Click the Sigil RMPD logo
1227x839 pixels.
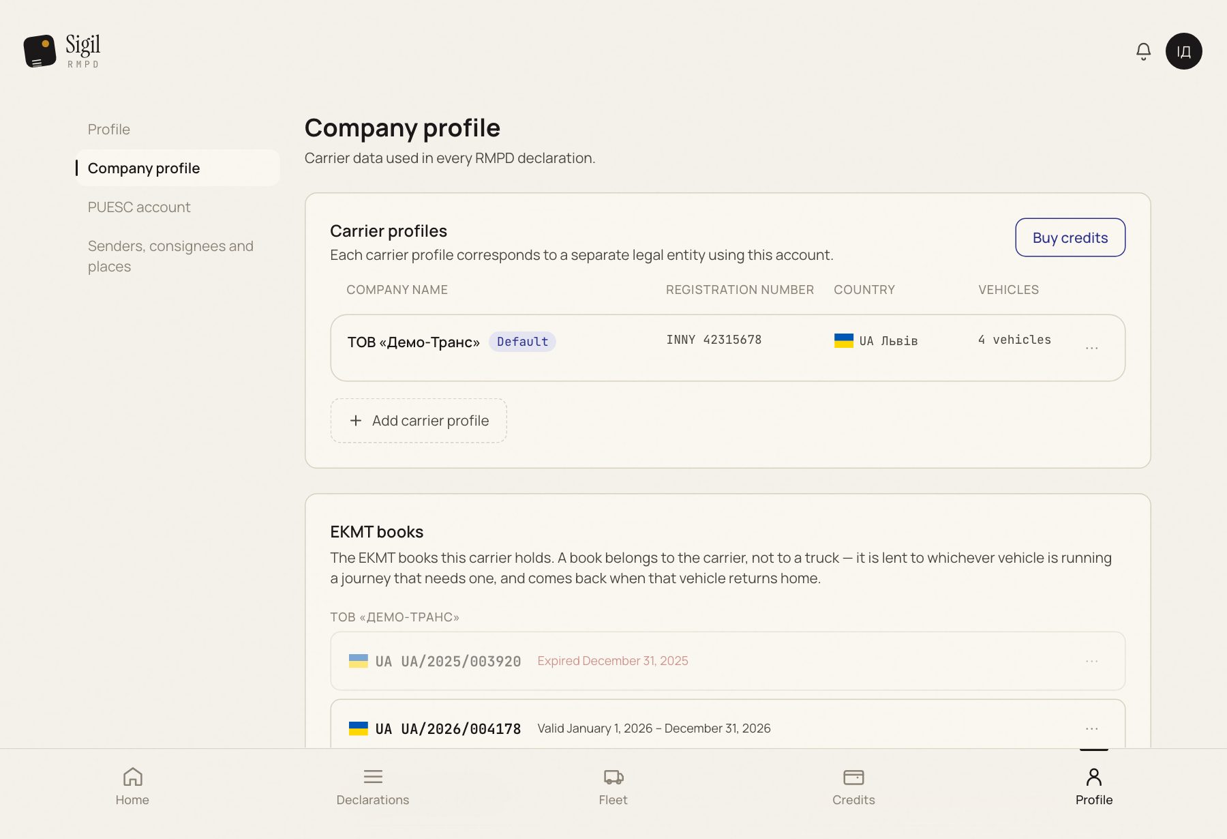click(x=62, y=51)
